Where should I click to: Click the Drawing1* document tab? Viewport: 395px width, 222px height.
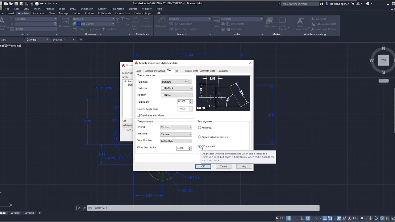(x=59, y=39)
